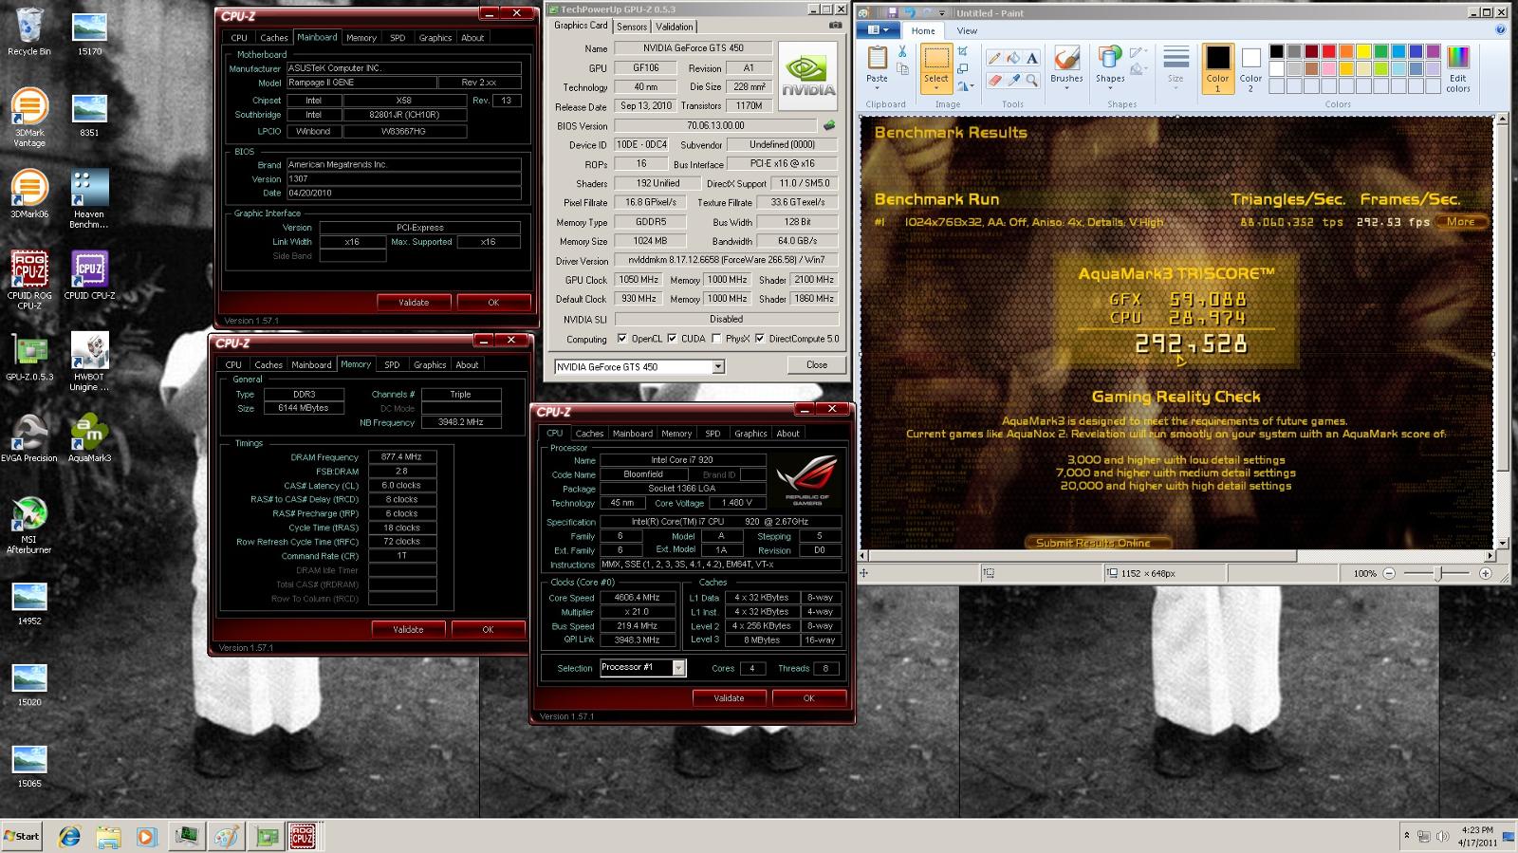Viewport: 1518px width, 853px height.
Task: Click the Windows Start button
Action: (22, 836)
